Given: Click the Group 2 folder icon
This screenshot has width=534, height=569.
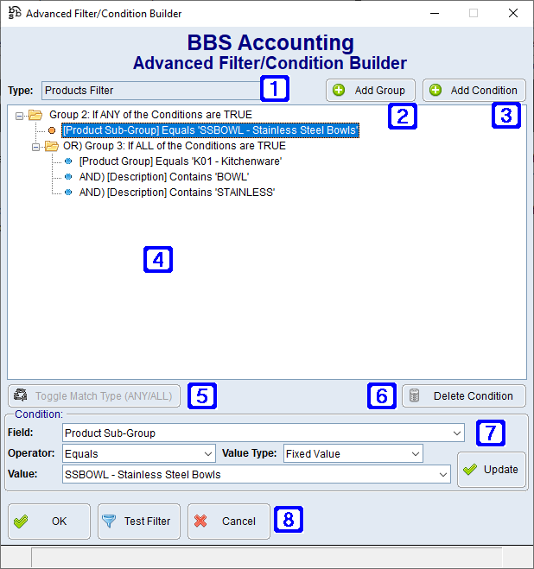Looking at the screenshot, I should pos(35,114).
